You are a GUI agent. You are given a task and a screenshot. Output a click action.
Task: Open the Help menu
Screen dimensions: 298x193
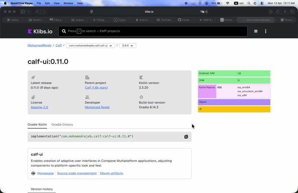[x=80, y=3]
